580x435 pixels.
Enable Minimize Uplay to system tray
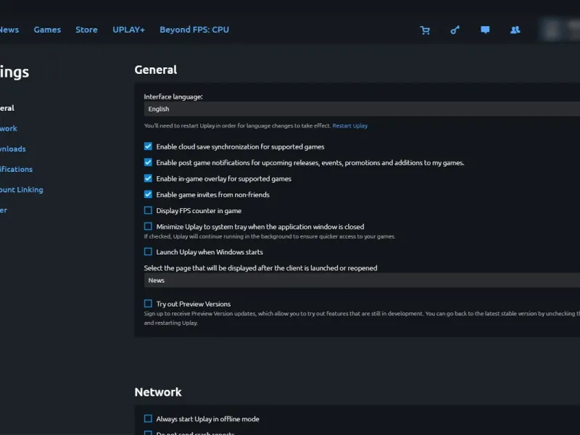148,226
